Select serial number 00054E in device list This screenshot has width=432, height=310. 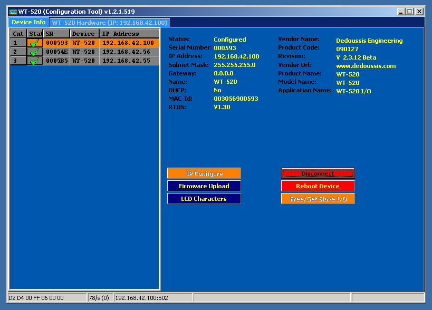[x=57, y=52]
